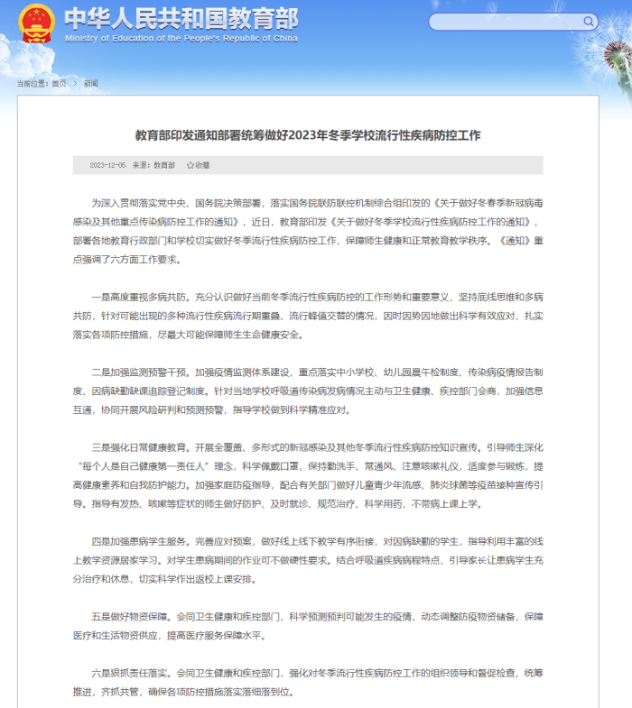Click paragraph starting 一是高度重视多病共防
The height and width of the screenshot is (708, 632).
click(x=308, y=316)
